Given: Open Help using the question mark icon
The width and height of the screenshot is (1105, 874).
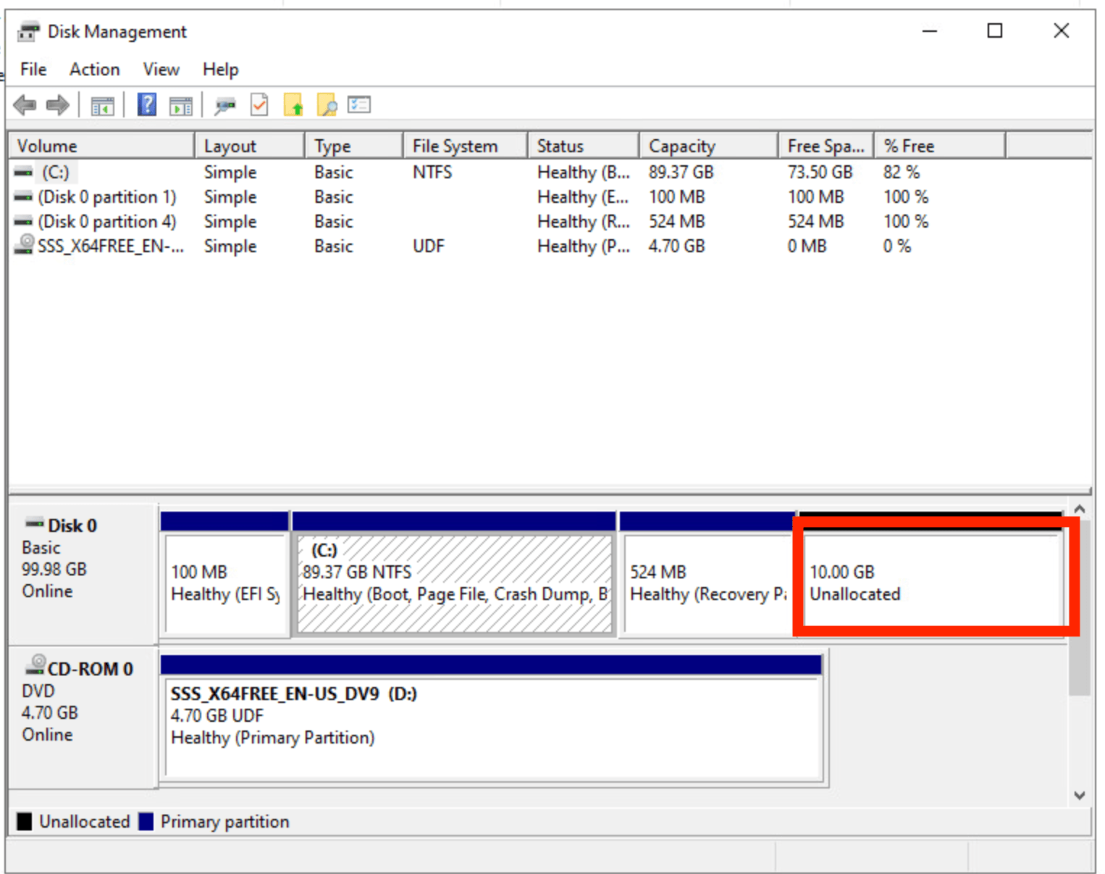Looking at the screenshot, I should 145,104.
